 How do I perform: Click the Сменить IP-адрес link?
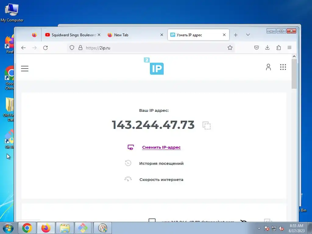pos(161,147)
